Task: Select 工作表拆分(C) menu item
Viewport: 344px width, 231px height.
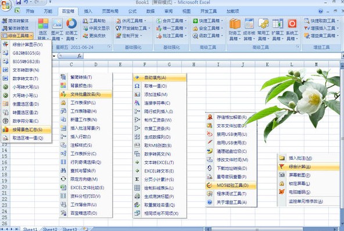Action: click(x=85, y=154)
